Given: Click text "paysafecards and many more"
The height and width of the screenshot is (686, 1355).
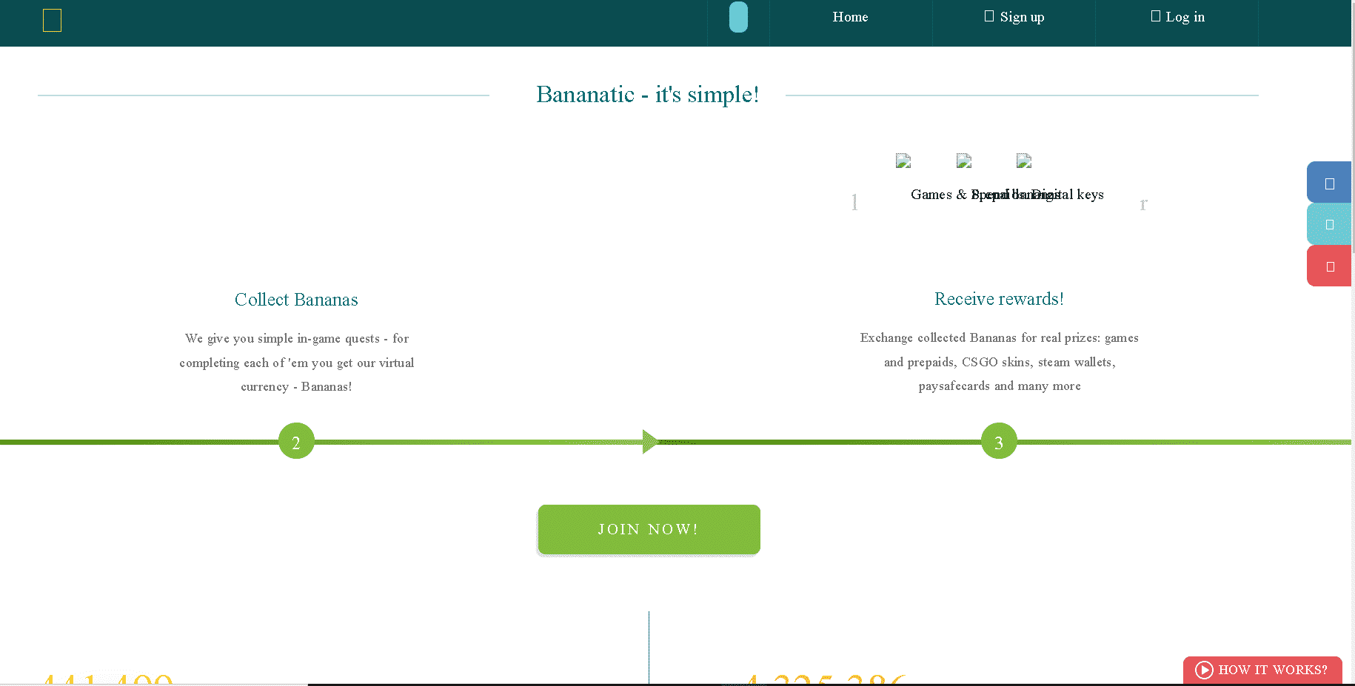Looking at the screenshot, I should pos(1000,386).
